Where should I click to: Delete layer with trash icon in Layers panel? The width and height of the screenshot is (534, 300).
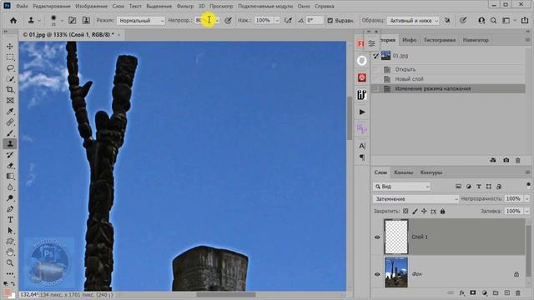click(517, 292)
